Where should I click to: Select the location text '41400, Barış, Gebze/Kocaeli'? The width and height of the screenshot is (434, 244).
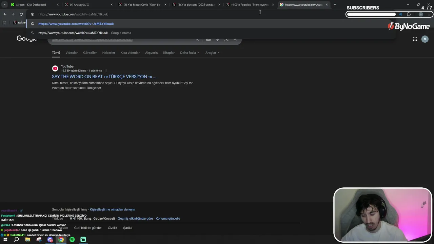click(x=94, y=219)
